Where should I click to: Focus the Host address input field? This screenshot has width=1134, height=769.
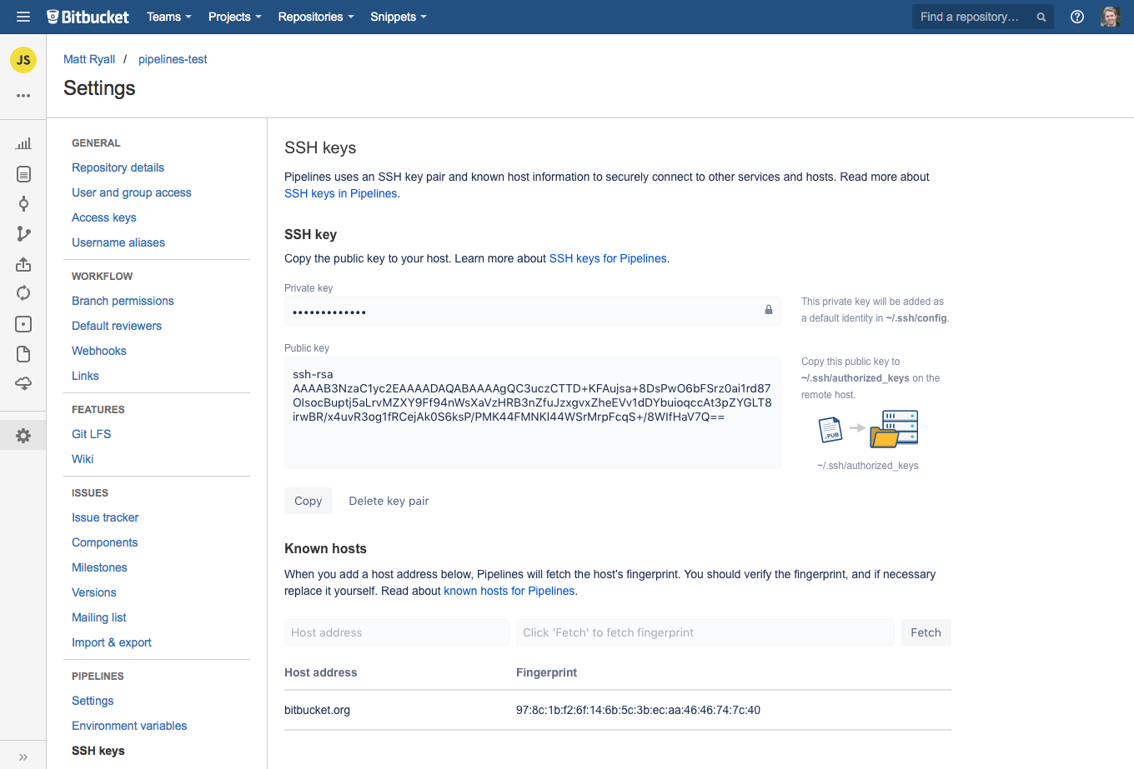point(396,632)
